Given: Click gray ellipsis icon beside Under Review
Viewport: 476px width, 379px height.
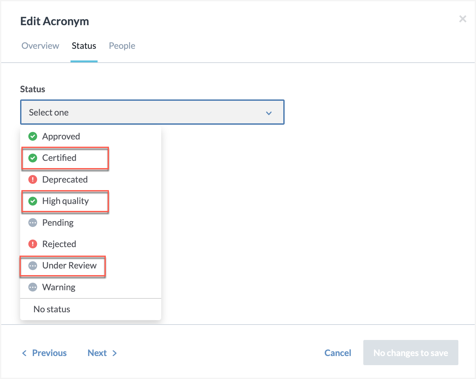Looking at the screenshot, I should tap(33, 266).
